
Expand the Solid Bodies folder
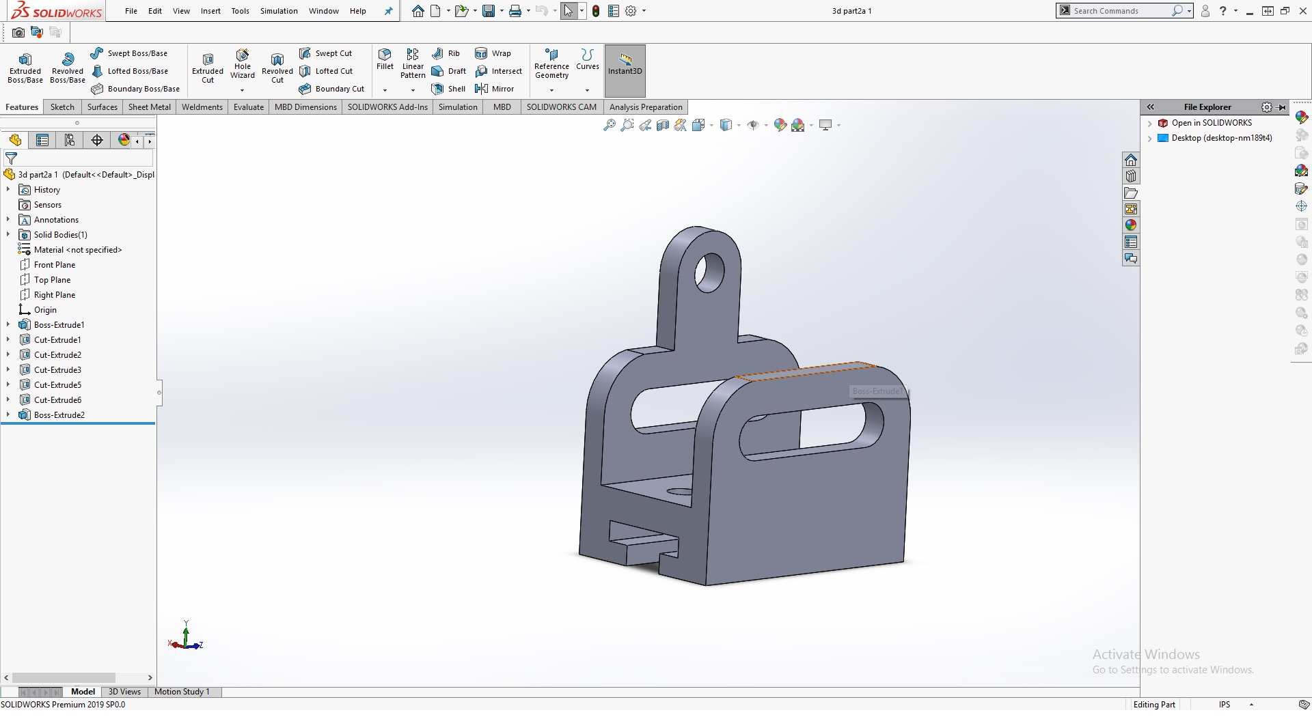(x=8, y=235)
